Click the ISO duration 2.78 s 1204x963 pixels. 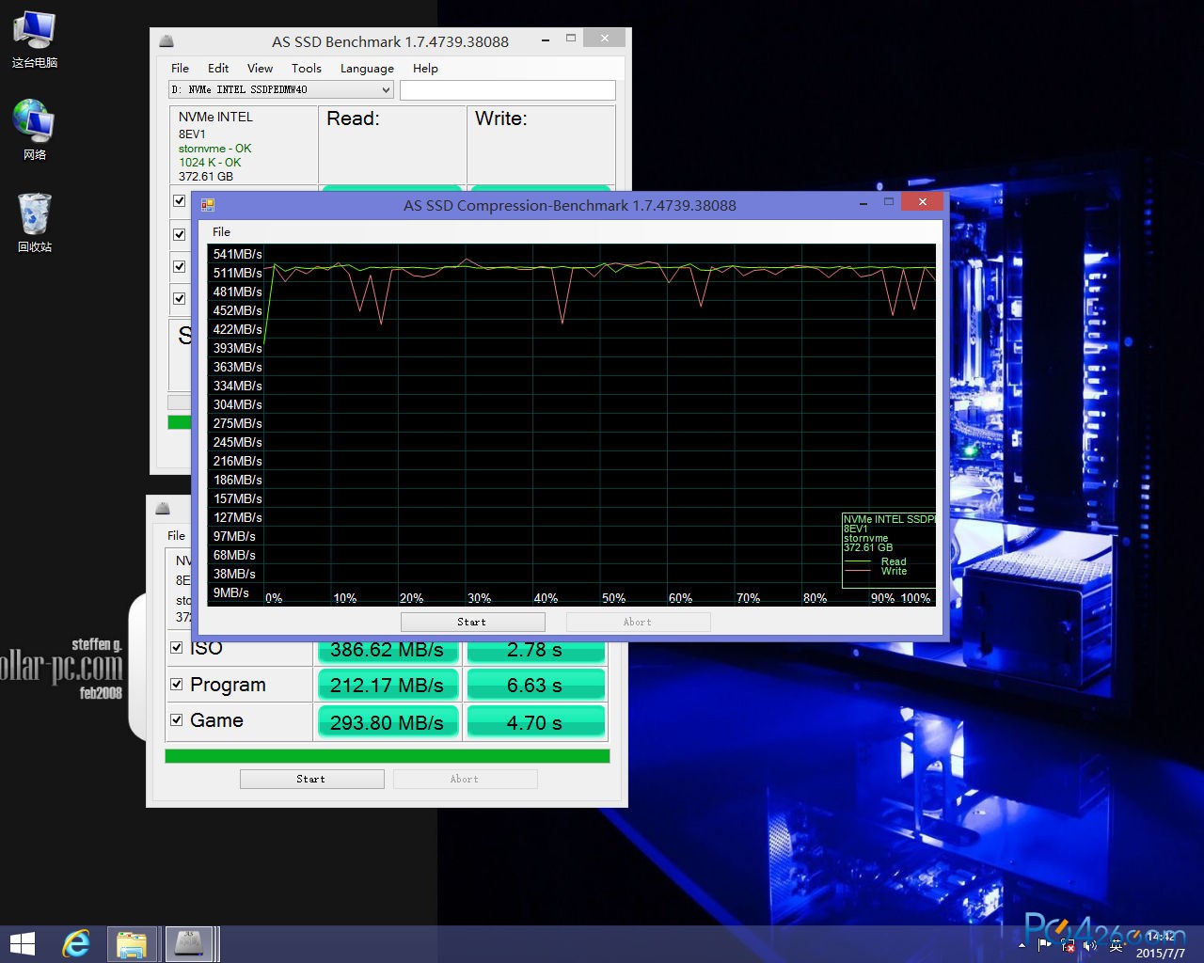535,649
